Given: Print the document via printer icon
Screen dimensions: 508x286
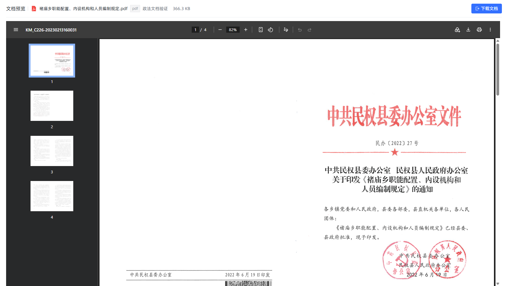Looking at the screenshot, I should (x=479, y=30).
